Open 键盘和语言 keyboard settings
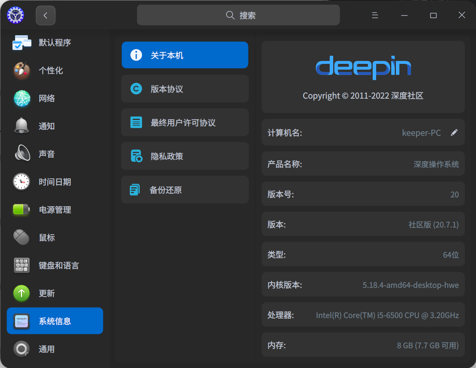 pyautogui.click(x=54, y=265)
